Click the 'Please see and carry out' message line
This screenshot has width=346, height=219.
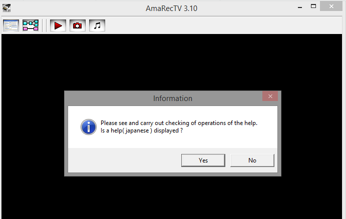coord(179,123)
